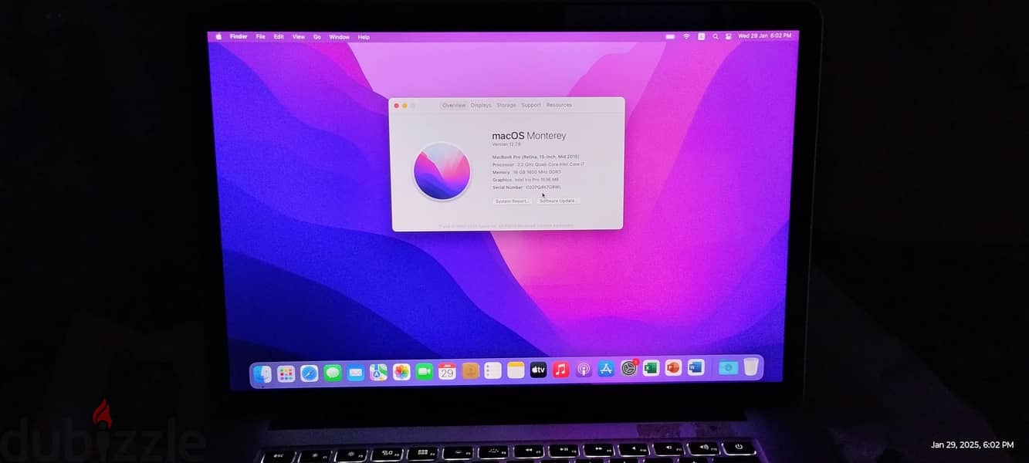Open the Apple menu

218,36
